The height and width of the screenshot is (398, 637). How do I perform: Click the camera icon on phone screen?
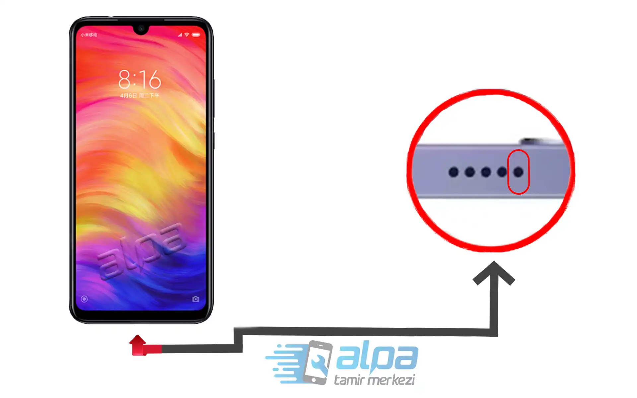[196, 299]
